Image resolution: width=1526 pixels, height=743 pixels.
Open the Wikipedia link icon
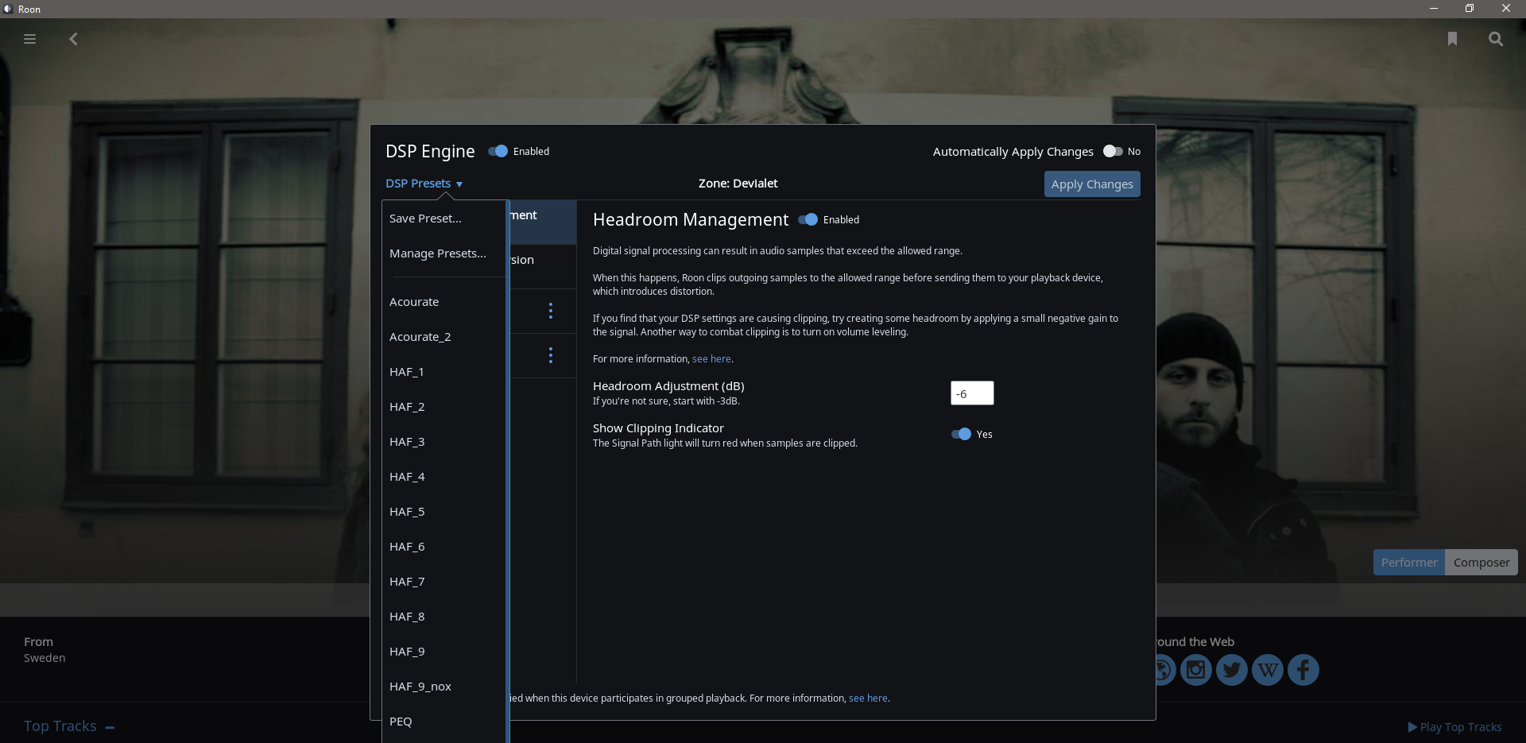pos(1268,670)
